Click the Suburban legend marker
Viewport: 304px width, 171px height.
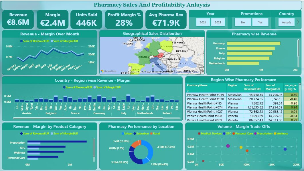(x=135, y=133)
